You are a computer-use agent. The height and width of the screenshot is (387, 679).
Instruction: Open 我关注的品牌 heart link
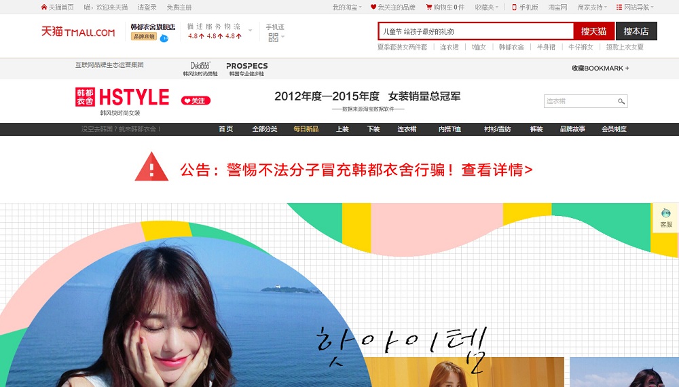[x=392, y=7]
